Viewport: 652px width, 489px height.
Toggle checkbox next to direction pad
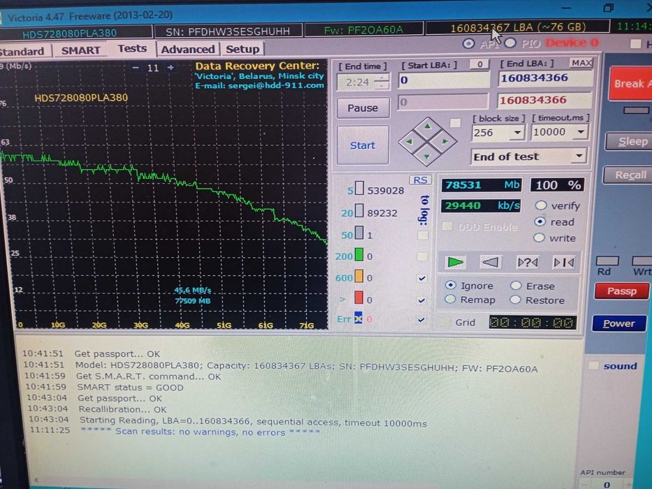[456, 123]
